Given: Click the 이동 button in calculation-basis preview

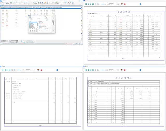Looking at the screenshot, I should coord(34,70).
